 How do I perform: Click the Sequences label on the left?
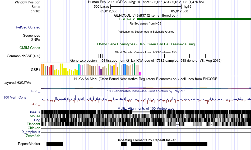click(x=31, y=36)
